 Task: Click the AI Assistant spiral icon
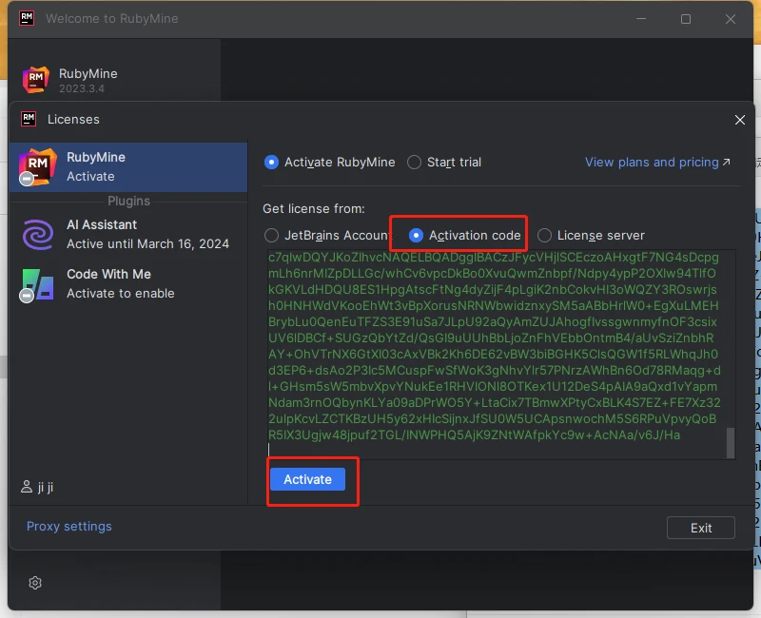[38, 235]
